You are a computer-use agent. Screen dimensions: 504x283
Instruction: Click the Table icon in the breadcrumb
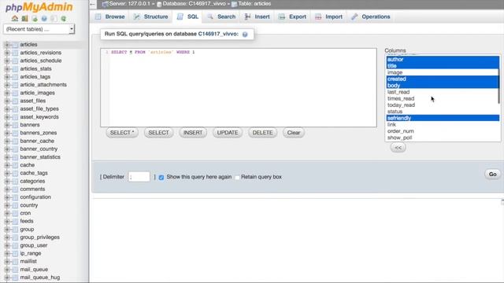point(235,4)
